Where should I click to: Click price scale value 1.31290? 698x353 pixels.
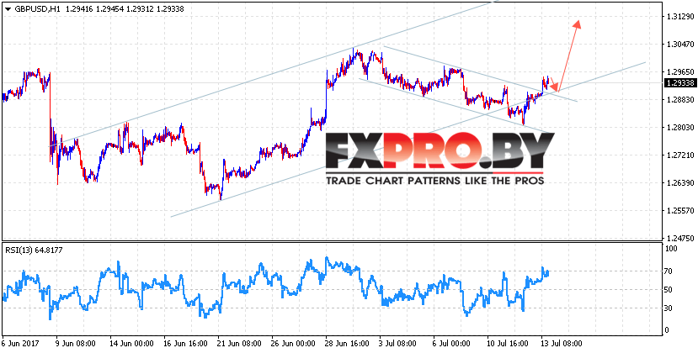click(679, 17)
